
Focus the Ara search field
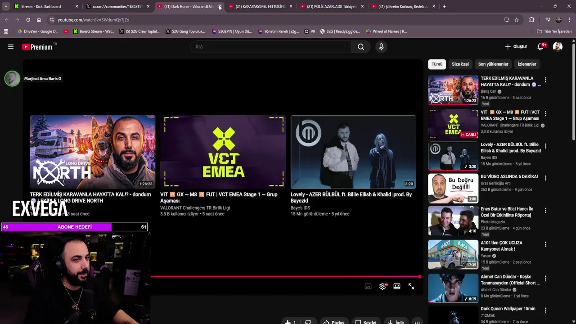(271, 47)
